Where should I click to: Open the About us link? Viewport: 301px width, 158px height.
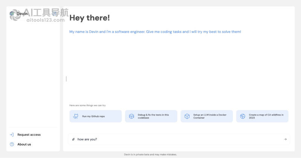pyautogui.click(x=24, y=144)
